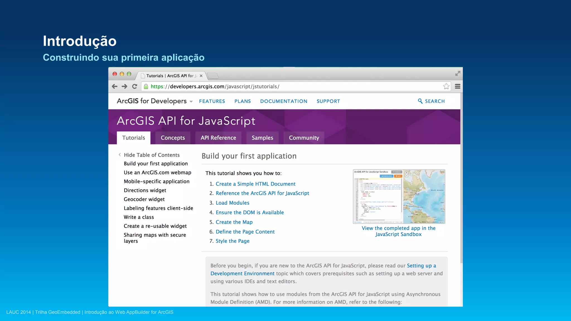Open Build your first application in sidebar
This screenshot has height=321, width=571.
click(x=156, y=164)
